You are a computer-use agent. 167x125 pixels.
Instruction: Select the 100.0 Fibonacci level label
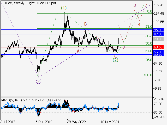click(x=148, y=75)
